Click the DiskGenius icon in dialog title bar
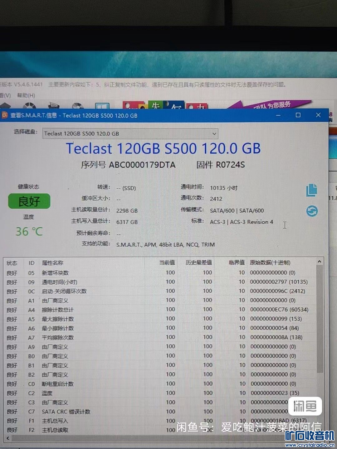This screenshot has width=337, height=449. pos(4,115)
